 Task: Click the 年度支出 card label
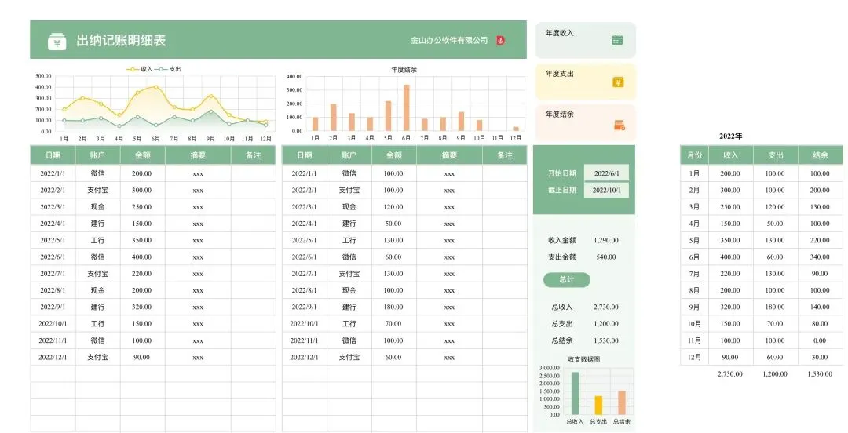[559, 74]
